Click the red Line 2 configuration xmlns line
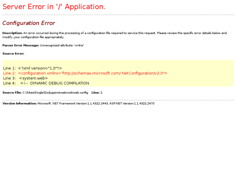236x176 pixels. pos(85,73)
